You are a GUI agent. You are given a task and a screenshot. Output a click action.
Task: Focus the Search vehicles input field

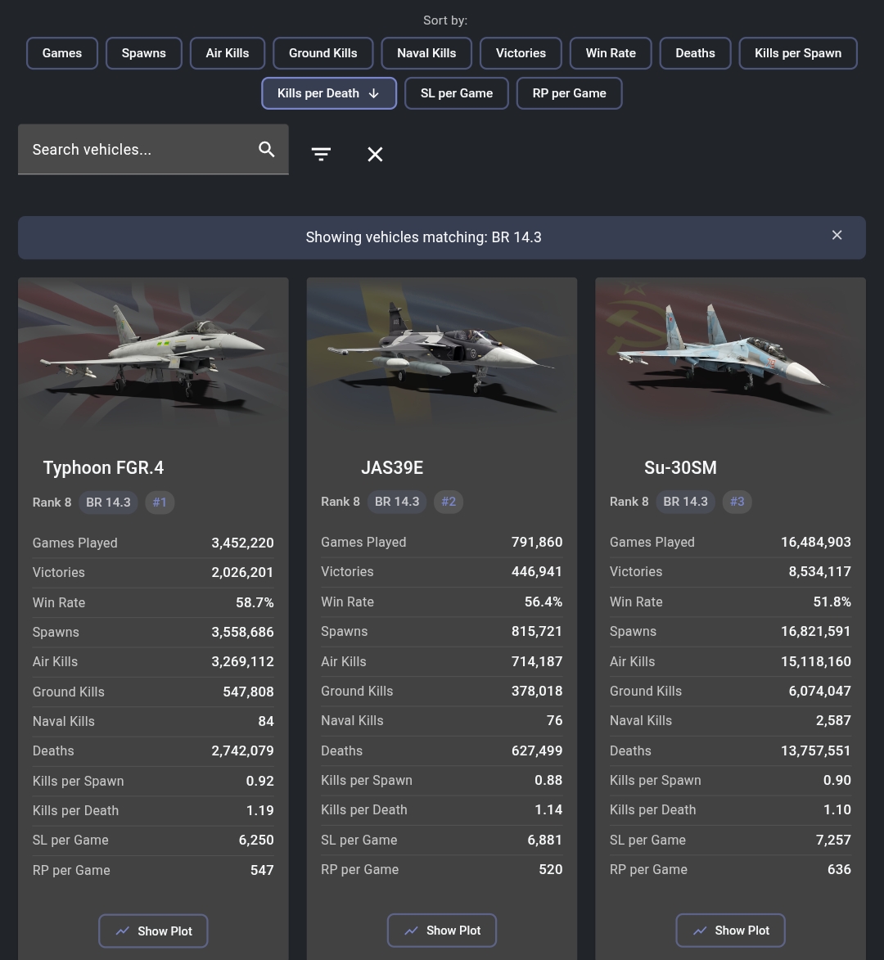[139, 150]
